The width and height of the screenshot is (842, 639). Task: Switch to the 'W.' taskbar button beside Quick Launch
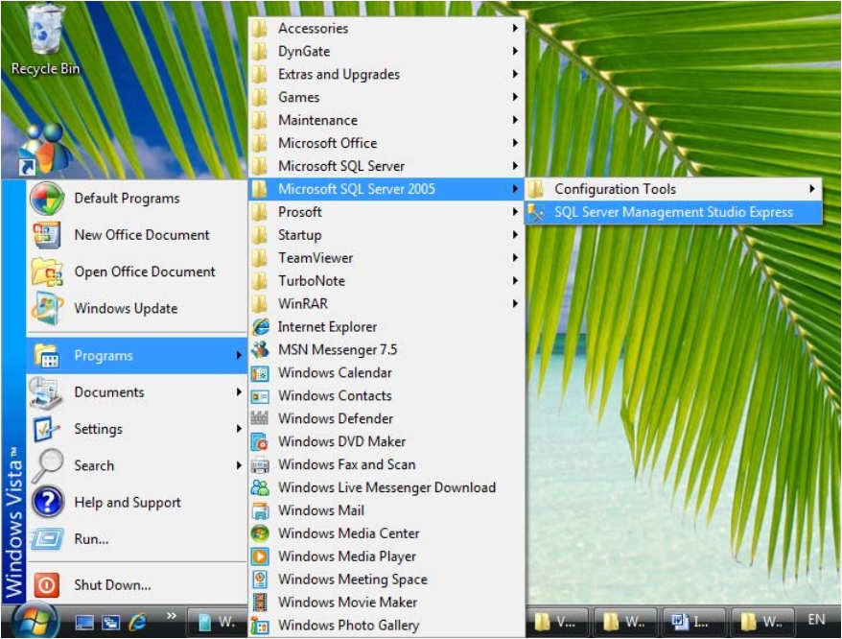(x=217, y=623)
